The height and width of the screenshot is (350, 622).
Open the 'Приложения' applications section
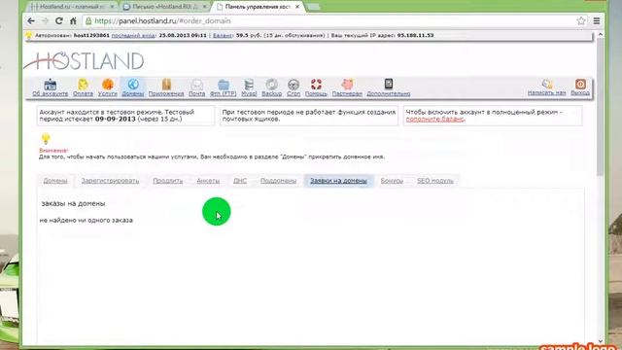click(x=166, y=87)
